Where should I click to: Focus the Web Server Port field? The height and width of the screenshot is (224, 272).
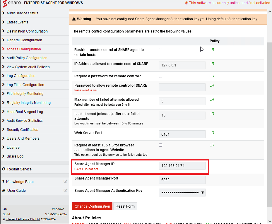182,134
